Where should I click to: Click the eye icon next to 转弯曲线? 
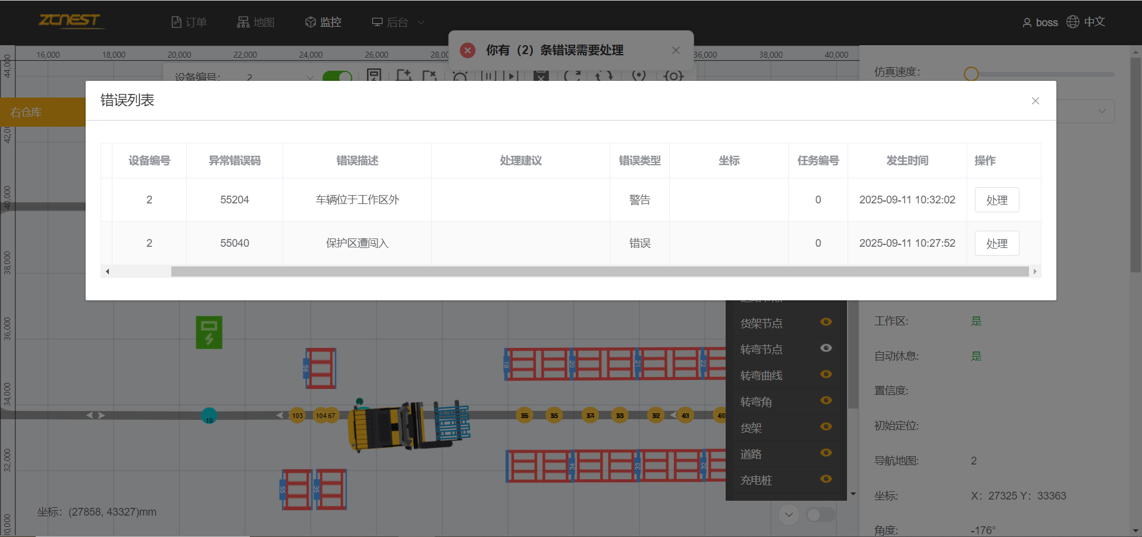coord(826,374)
